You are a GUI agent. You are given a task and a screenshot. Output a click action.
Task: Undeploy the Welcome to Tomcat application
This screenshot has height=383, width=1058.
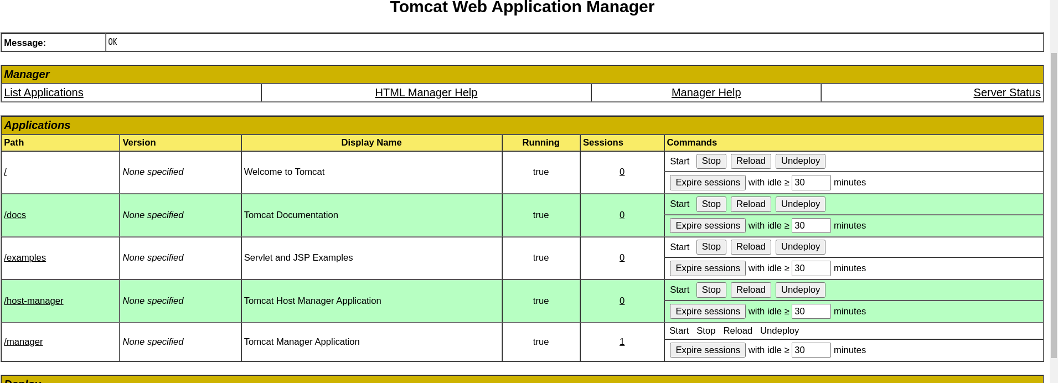801,161
